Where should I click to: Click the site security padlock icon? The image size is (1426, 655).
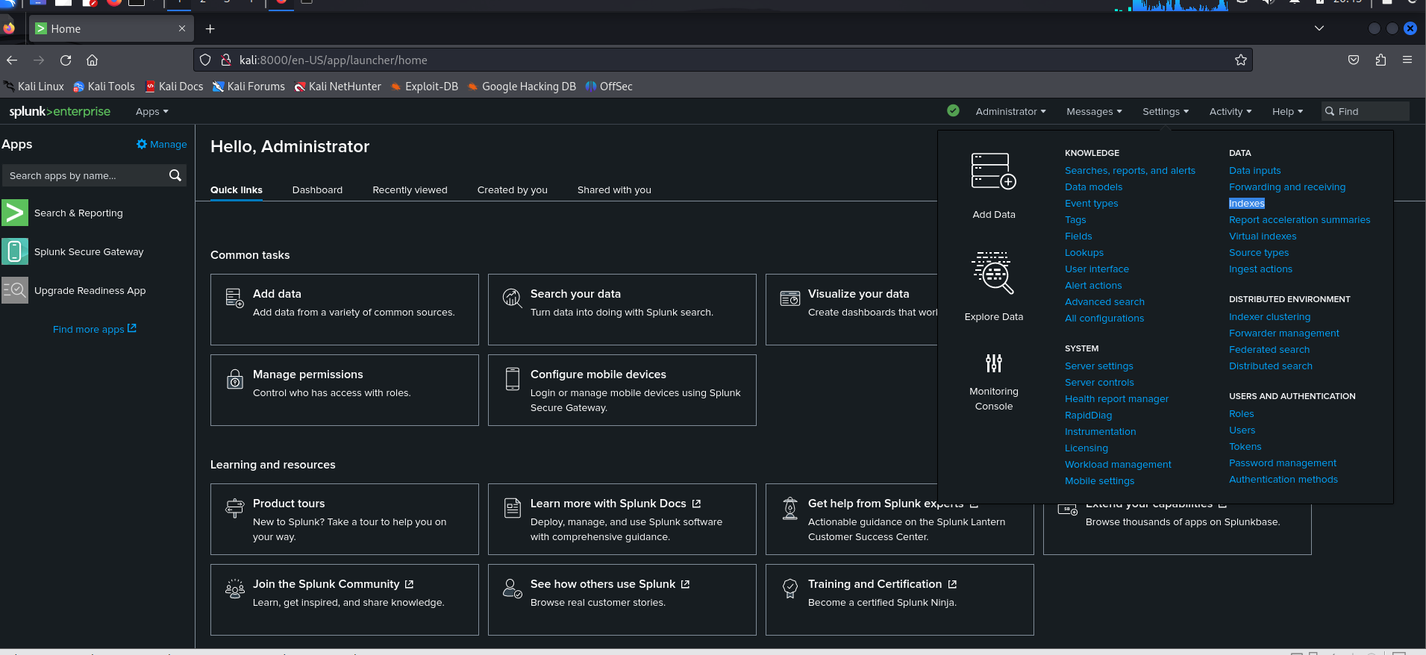point(225,60)
